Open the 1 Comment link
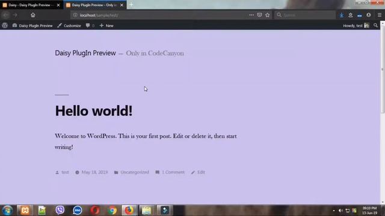This screenshot has height=216, width=385. (173, 172)
